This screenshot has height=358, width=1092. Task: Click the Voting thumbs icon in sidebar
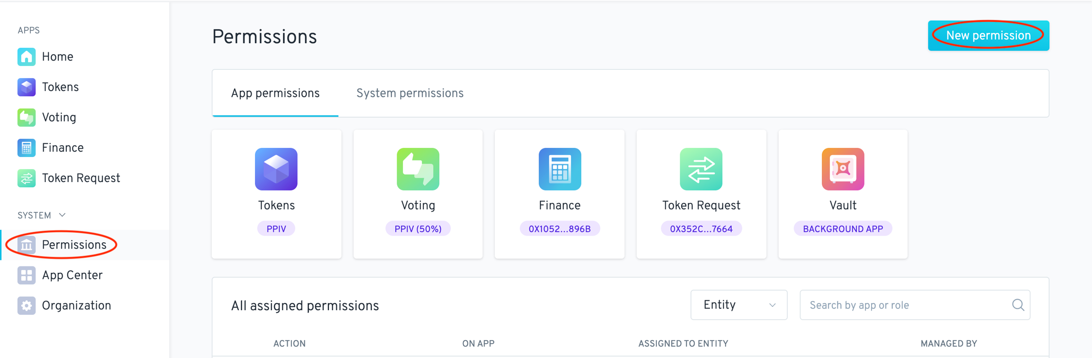[27, 118]
